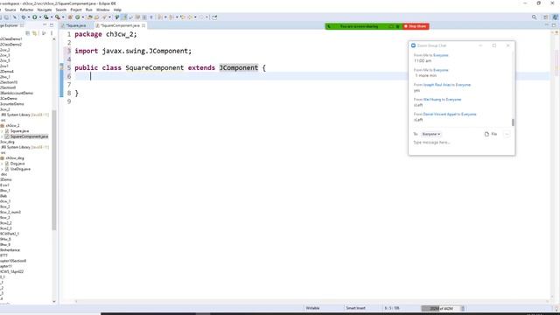The width and height of the screenshot is (560, 315).
Task: Maximize the Package Explorer view
Action: point(52,25)
